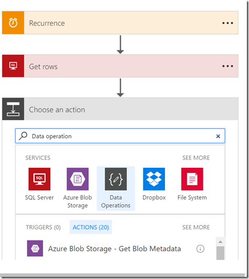Click the SQL Server label
The image size is (249, 279).
click(39, 198)
